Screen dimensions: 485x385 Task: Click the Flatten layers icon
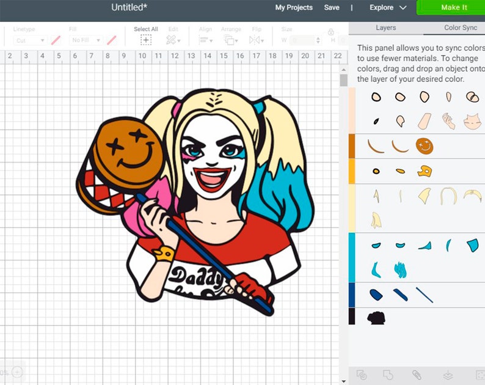448,375
